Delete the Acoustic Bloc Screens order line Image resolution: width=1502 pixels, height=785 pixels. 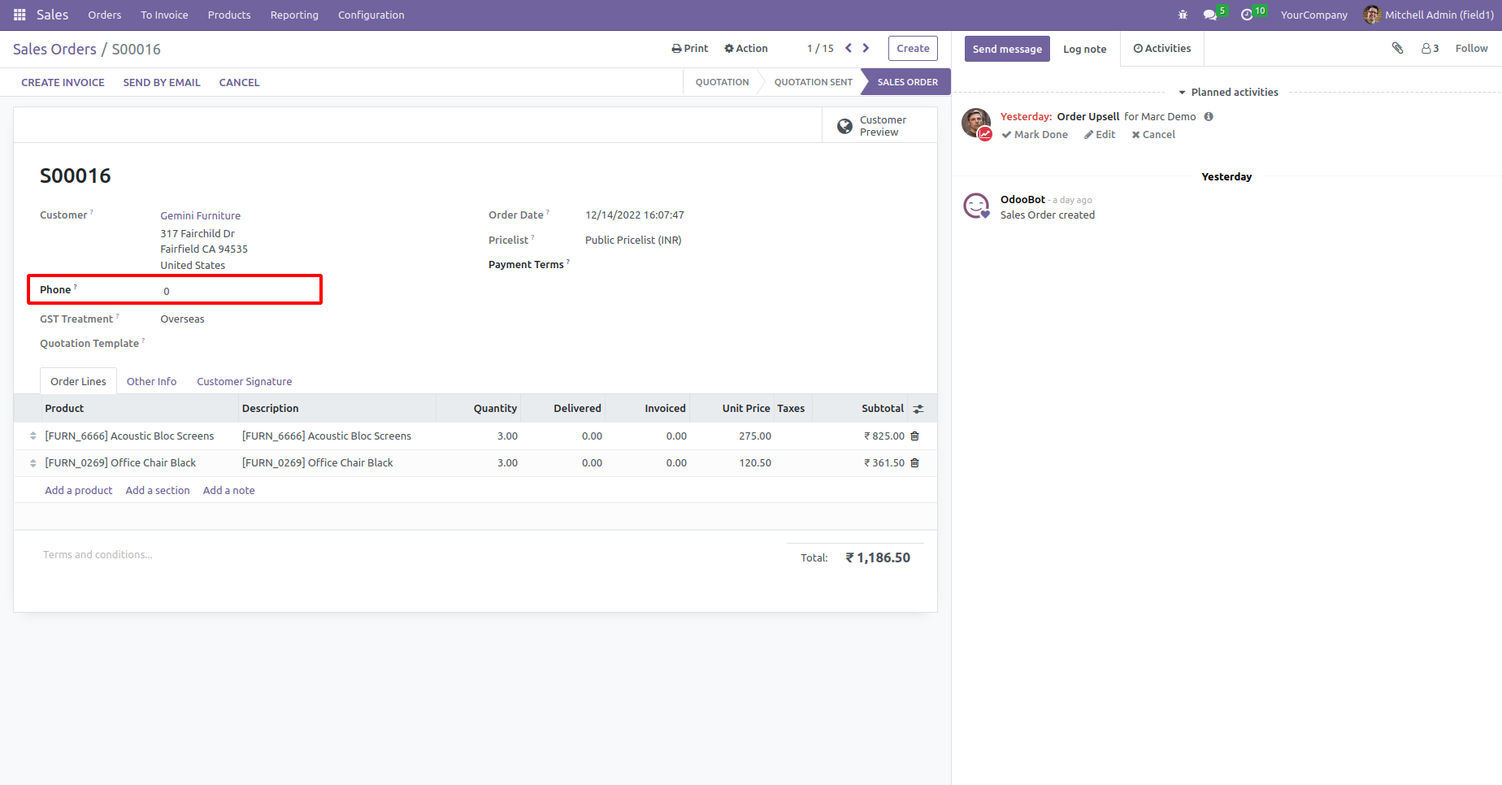(914, 436)
